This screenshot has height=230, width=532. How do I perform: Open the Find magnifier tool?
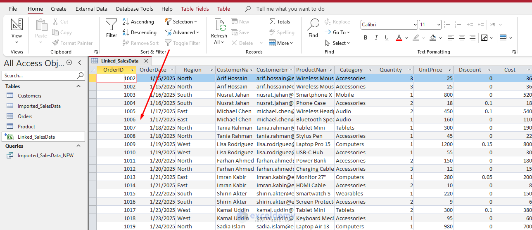313,28
